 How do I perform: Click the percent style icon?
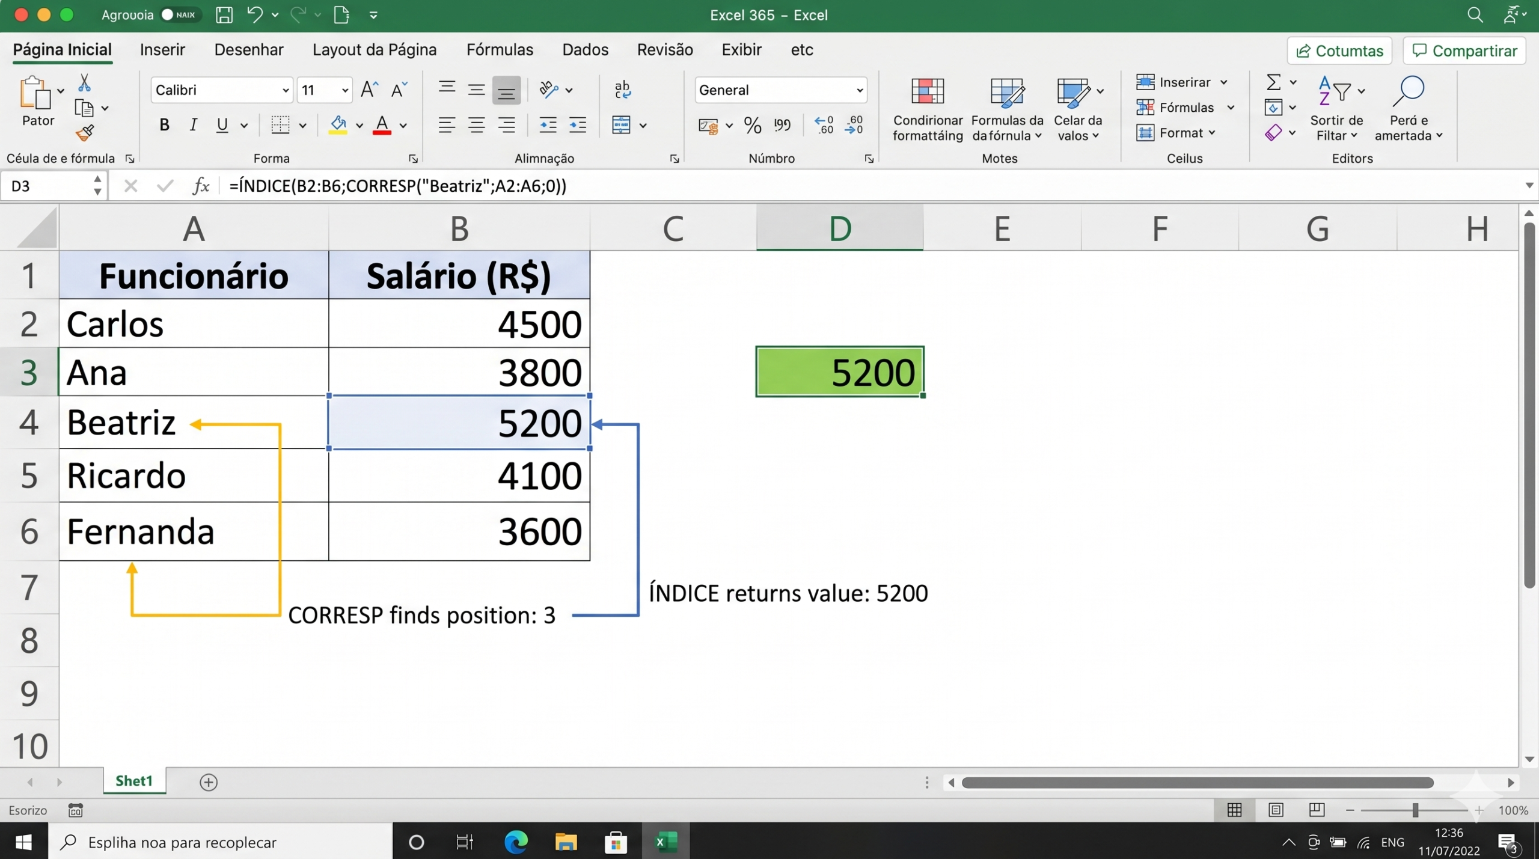coord(753,125)
